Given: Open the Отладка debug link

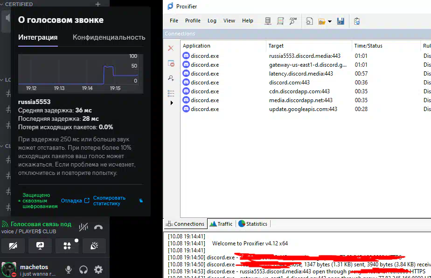Looking at the screenshot, I should coord(75,201).
